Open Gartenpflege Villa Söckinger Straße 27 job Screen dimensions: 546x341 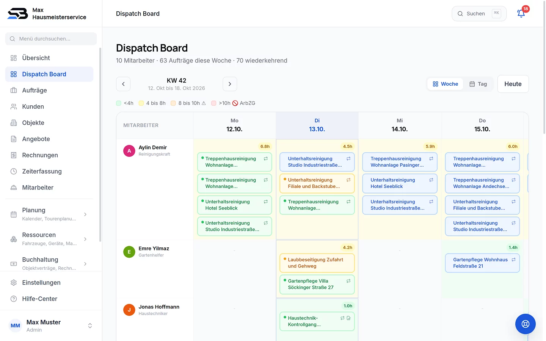click(x=317, y=284)
